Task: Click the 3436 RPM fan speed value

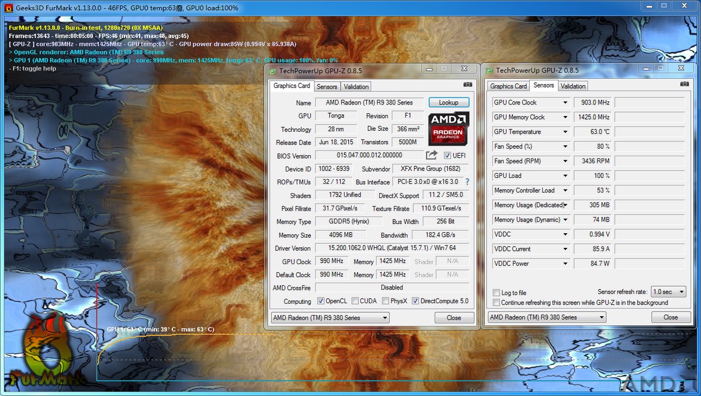Action: [592, 161]
